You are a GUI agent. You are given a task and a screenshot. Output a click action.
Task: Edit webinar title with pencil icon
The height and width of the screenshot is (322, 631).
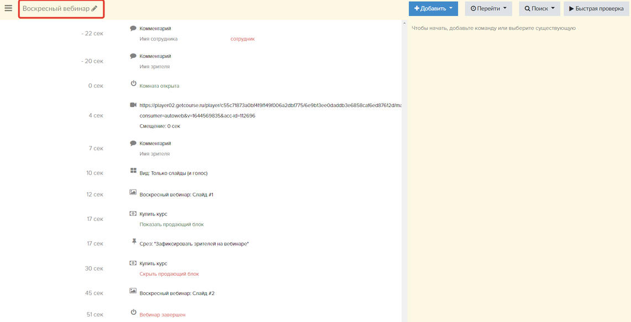pyautogui.click(x=95, y=8)
